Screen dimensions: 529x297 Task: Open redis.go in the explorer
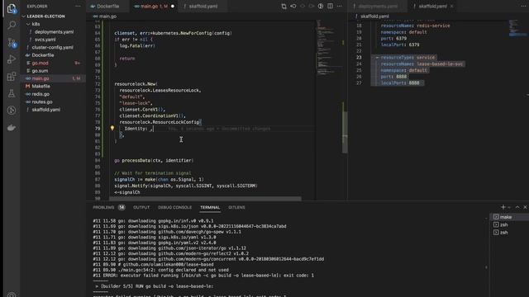(41, 94)
